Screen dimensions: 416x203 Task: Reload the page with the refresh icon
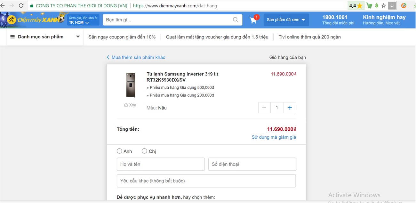click(21, 6)
